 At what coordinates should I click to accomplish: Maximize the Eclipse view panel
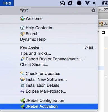point(103,32)
